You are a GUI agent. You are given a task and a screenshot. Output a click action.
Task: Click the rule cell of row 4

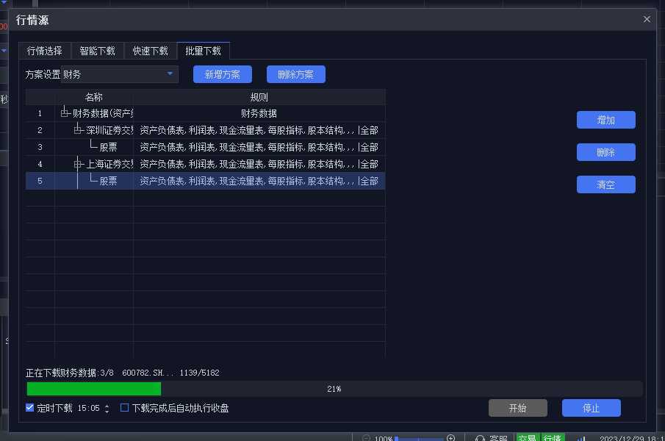259,164
